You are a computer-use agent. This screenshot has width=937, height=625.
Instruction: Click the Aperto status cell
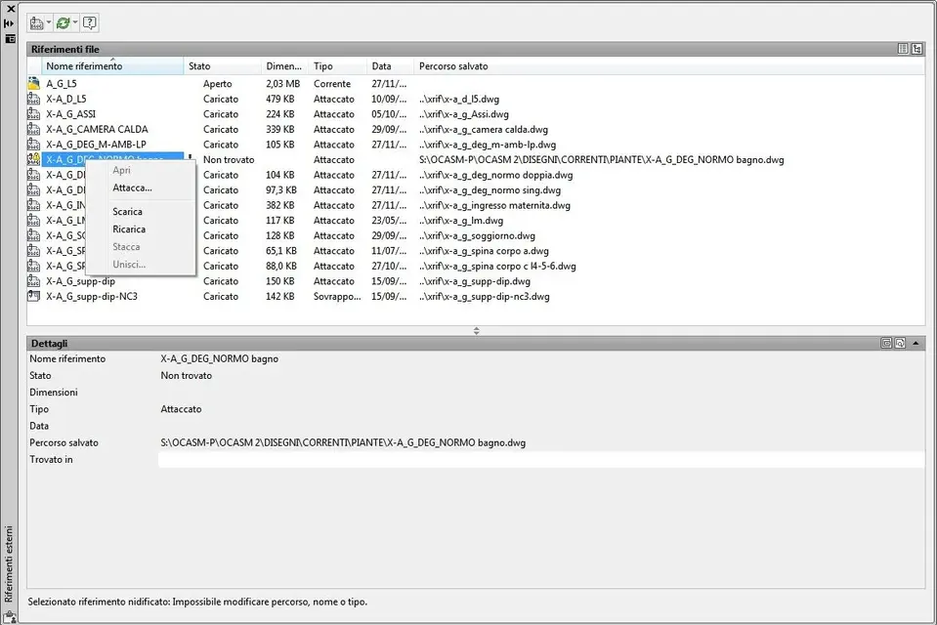[218, 84]
